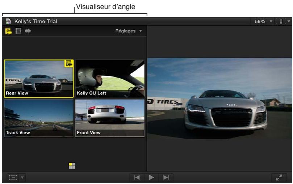Select the Rear View angle

click(39, 79)
